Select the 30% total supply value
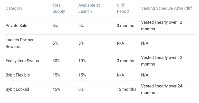The height and width of the screenshot is (103, 199). coord(56,61)
